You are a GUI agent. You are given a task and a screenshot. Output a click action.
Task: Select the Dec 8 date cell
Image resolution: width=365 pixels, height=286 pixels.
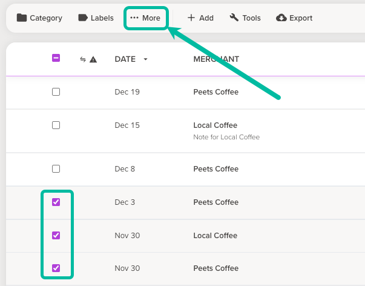[x=125, y=169]
